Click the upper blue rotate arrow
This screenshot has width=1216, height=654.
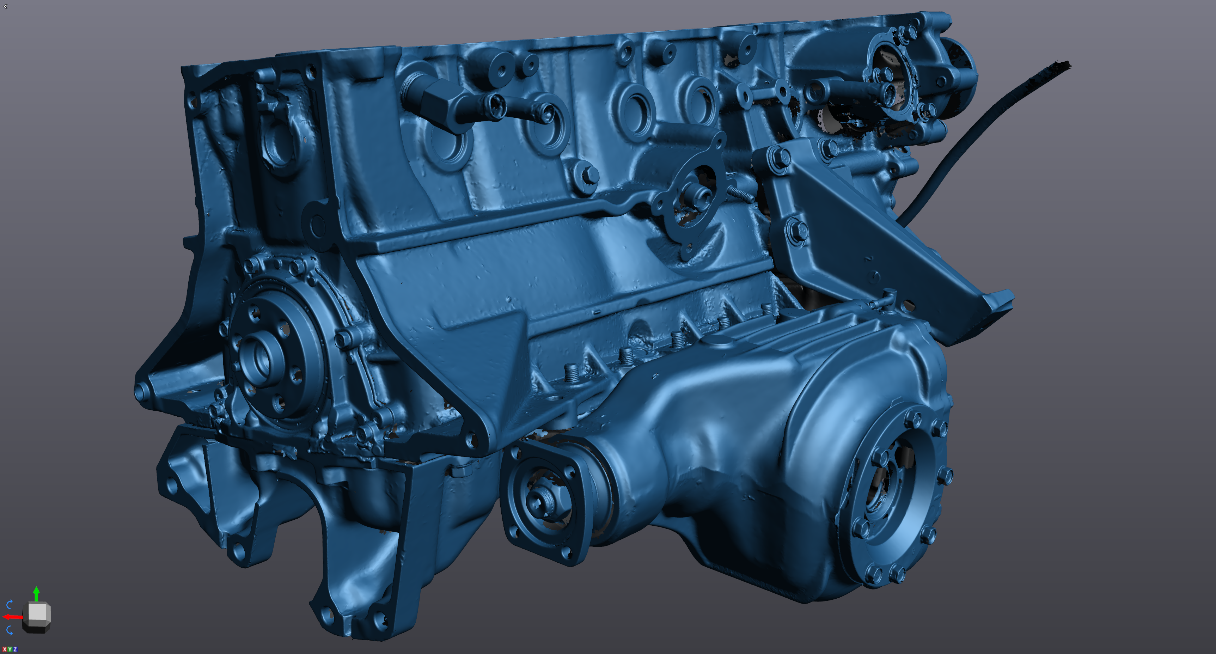click(9, 604)
